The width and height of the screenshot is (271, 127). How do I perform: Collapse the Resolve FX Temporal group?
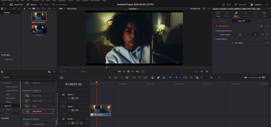pyautogui.click(x=53, y=91)
